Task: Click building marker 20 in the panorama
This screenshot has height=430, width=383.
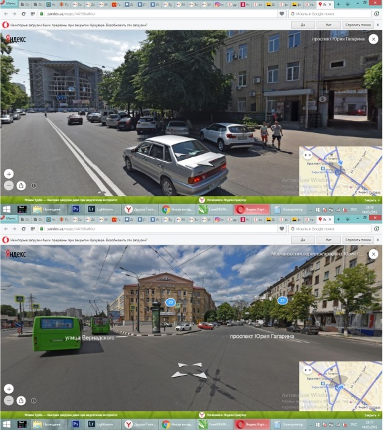Action: [x=171, y=302]
